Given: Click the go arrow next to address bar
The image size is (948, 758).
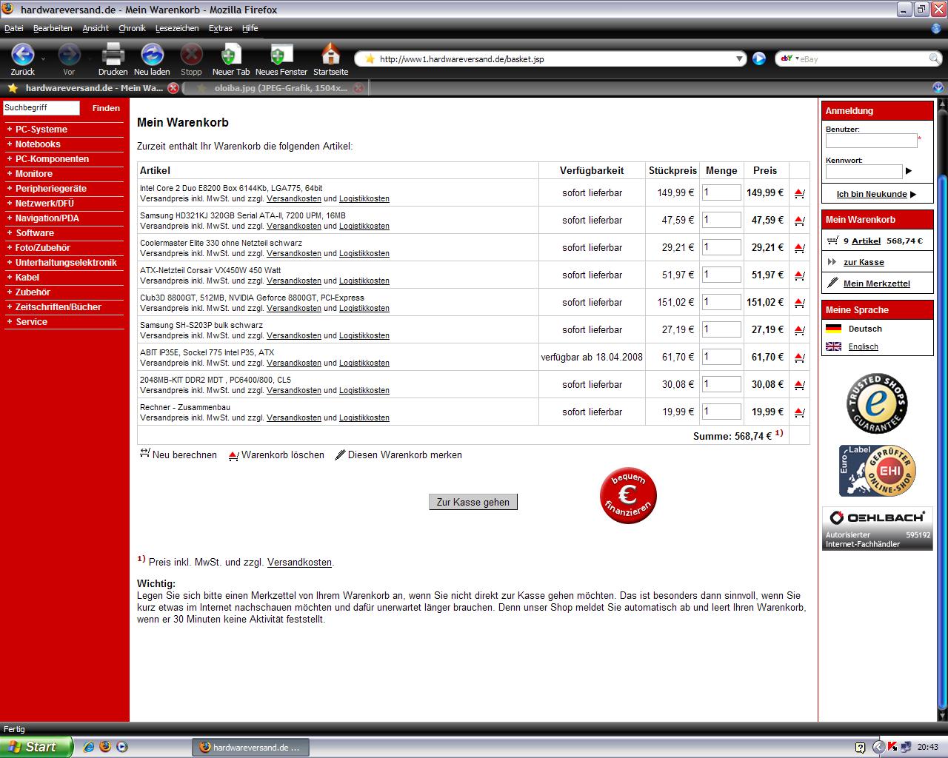Looking at the screenshot, I should (759, 58).
